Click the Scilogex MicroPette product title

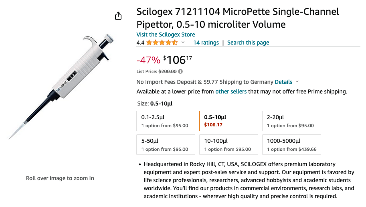pos(238,18)
